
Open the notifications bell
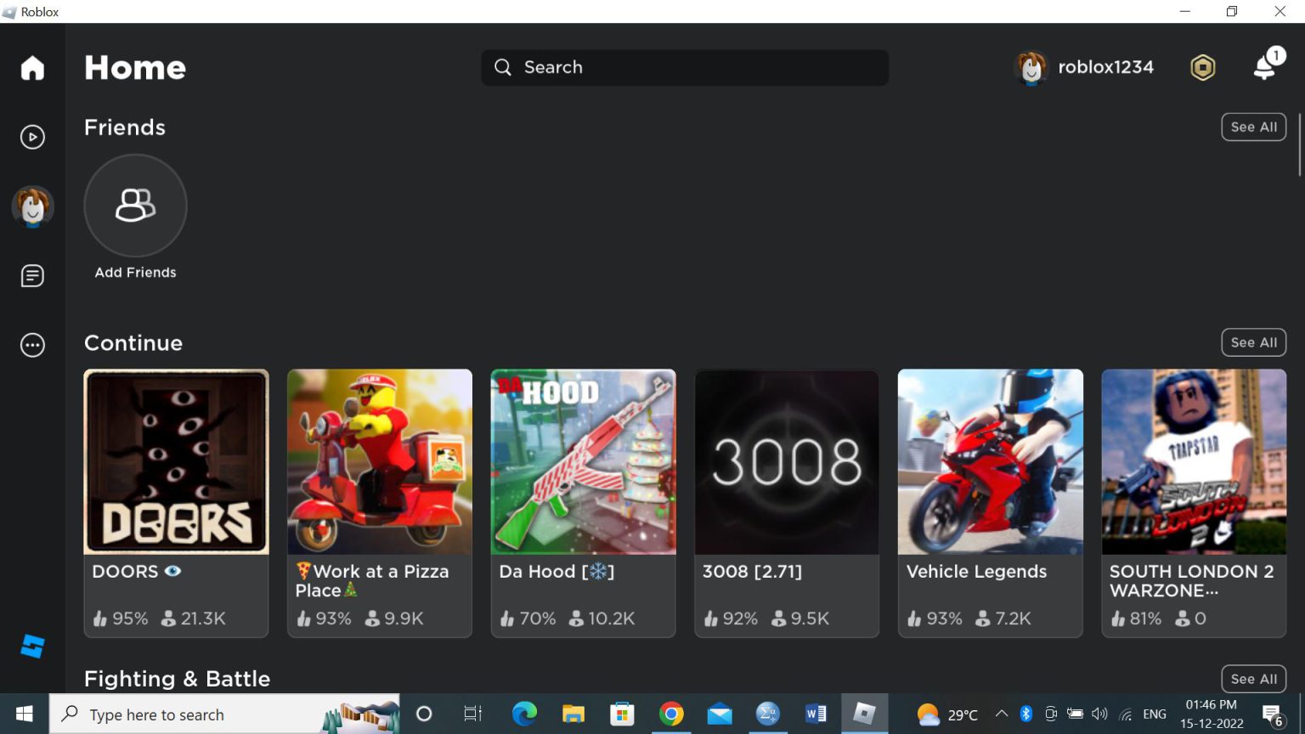[x=1265, y=67]
